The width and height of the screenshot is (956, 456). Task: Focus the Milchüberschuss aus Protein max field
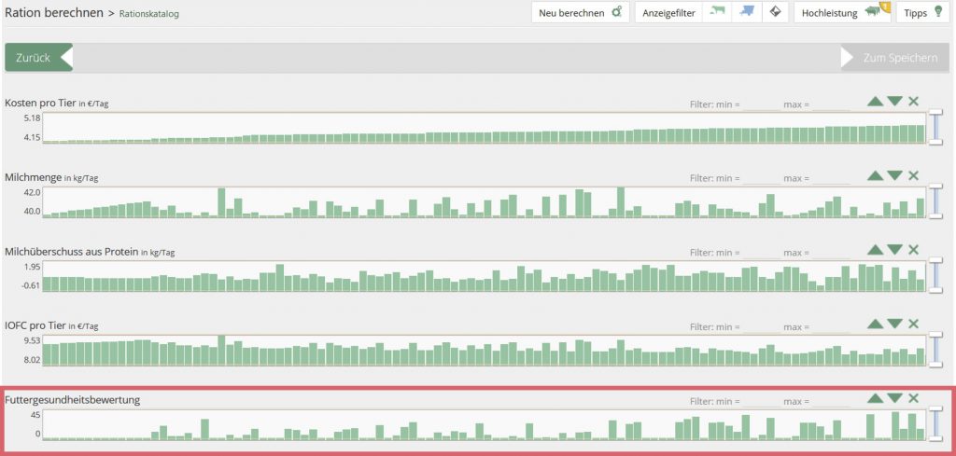(x=831, y=253)
